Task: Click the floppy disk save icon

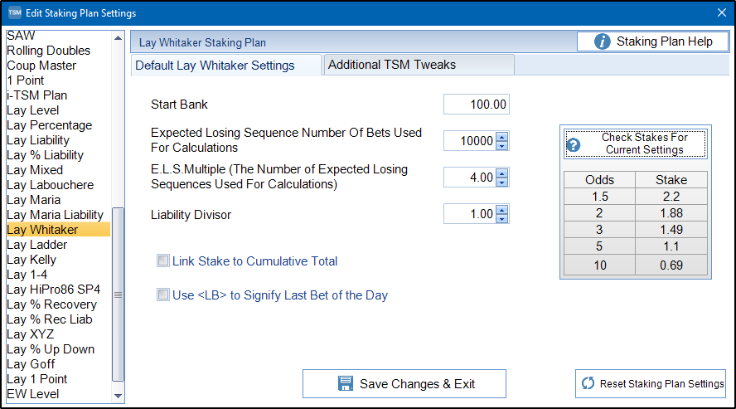Action: [346, 383]
